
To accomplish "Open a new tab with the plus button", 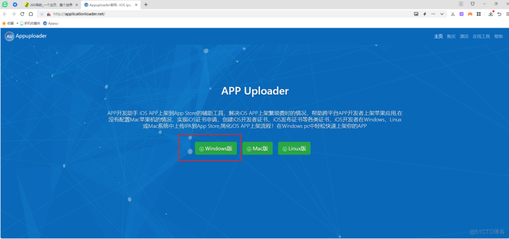I will [x=146, y=5].
